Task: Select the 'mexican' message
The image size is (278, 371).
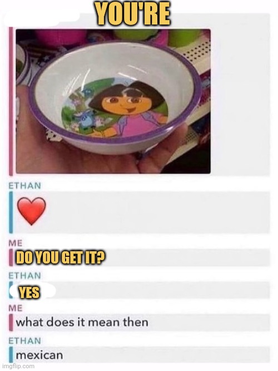Action: point(39,355)
